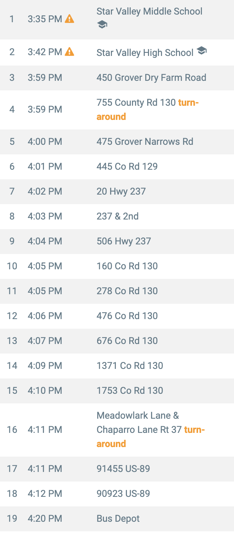234x534 pixels.
Task: Click the 506 Hwy 237 stop
Action: (x=117, y=241)
